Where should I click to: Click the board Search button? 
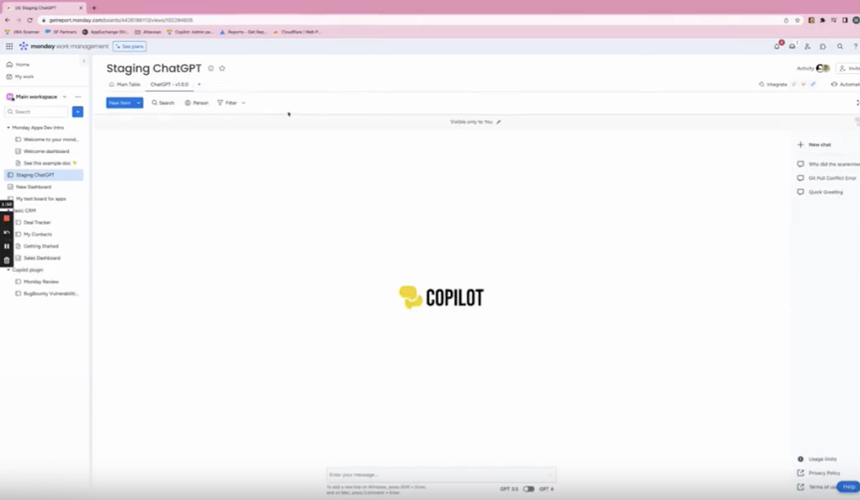163,103
